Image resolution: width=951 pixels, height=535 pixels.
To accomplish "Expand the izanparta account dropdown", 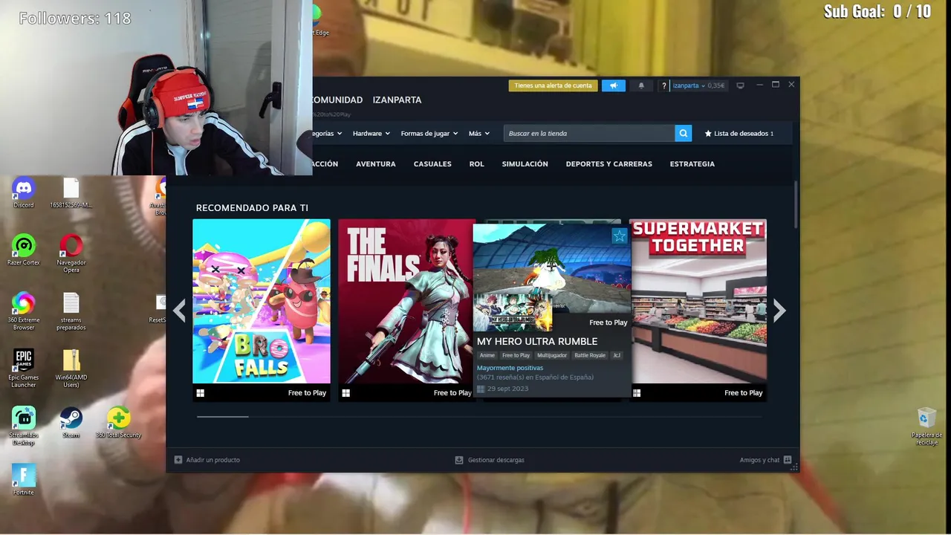I will 689,85.
